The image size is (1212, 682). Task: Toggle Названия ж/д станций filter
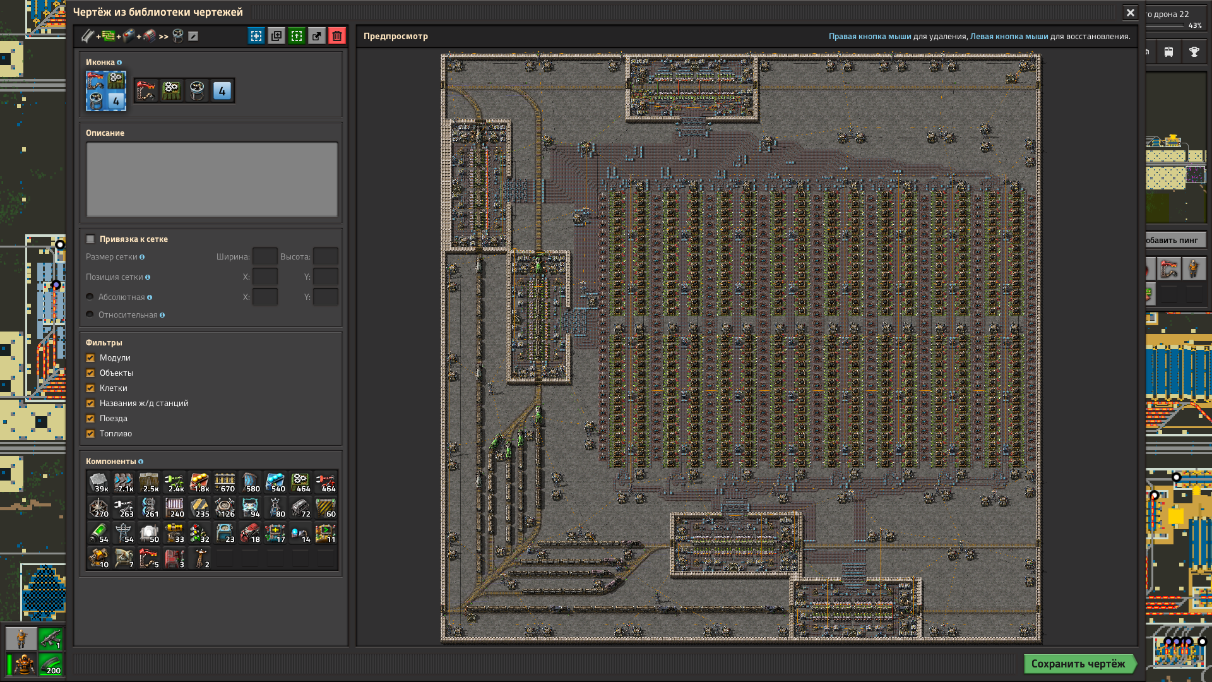click(90, 404)
